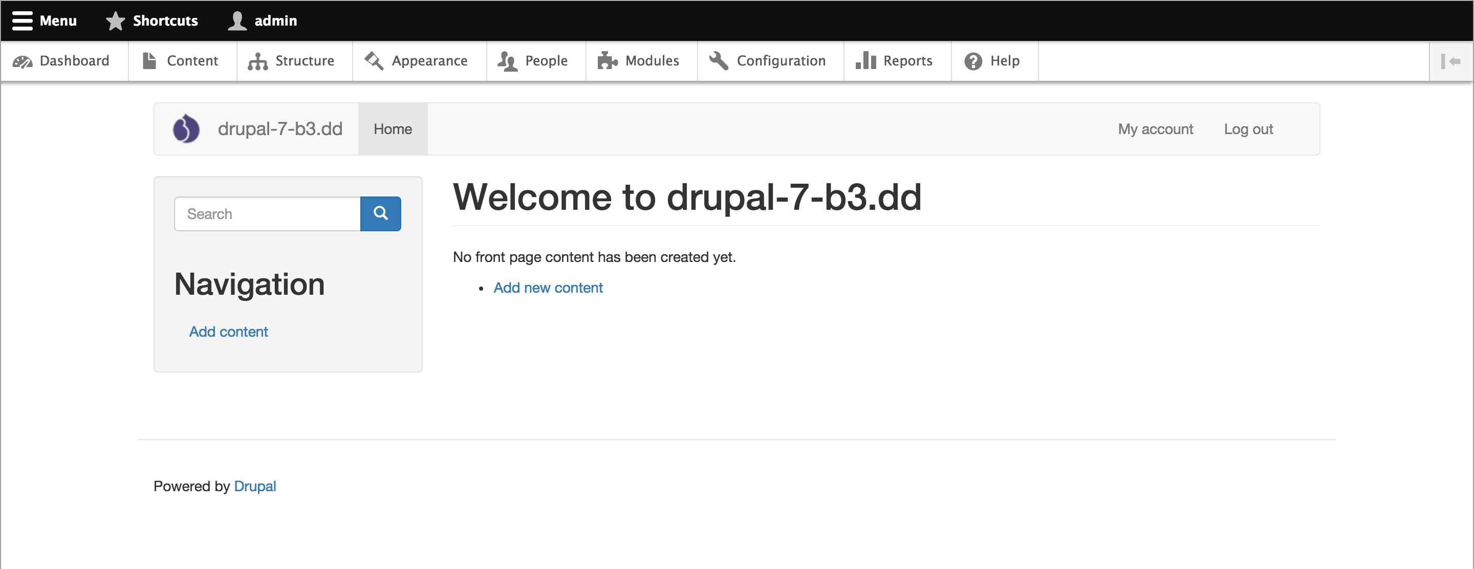The image size is (1474, 569).
Task: Open the Appearance admin menu item
Action: coord(420,61)
